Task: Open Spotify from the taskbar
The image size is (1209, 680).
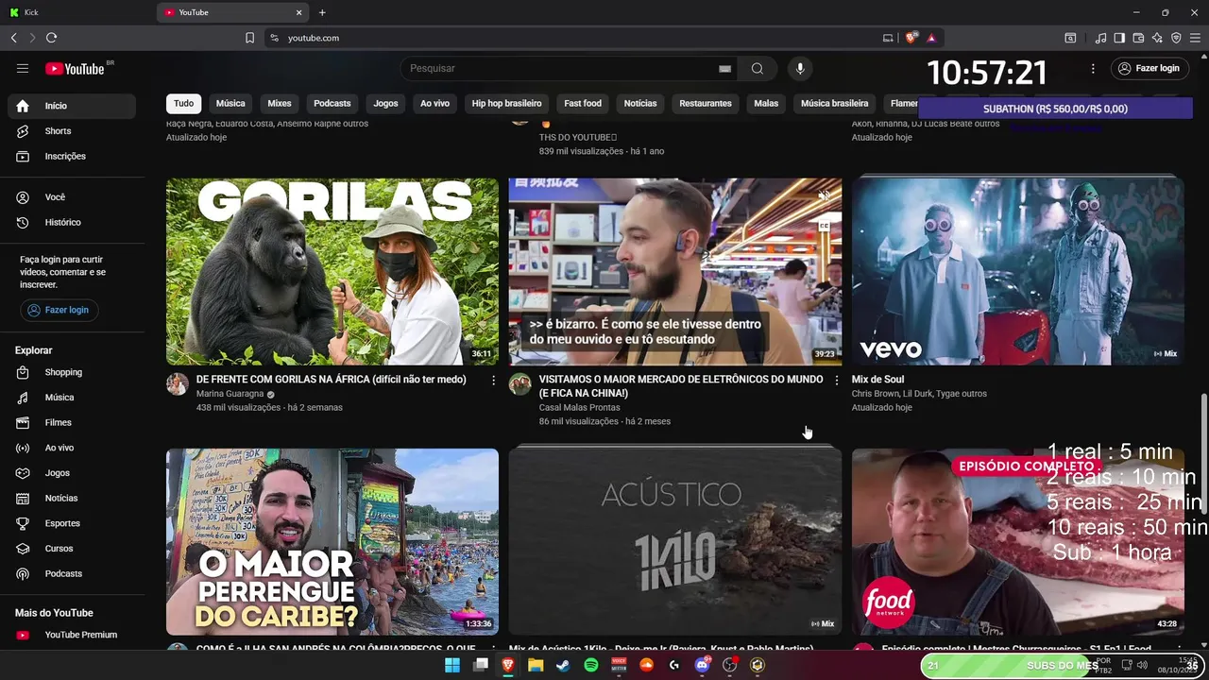Action: point(591,665)
